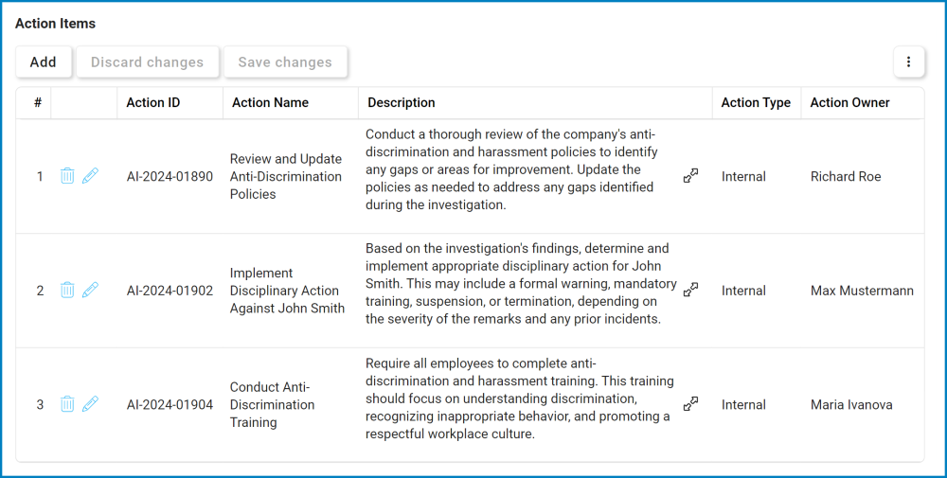
Task: Open the three-dot more options menu
Action: click(909, 62)
